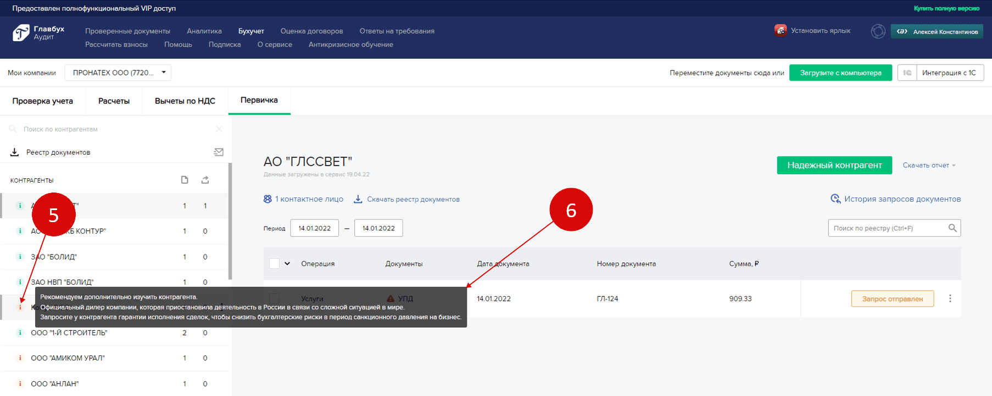Open the Аналитика menu item

pos(204,31)
